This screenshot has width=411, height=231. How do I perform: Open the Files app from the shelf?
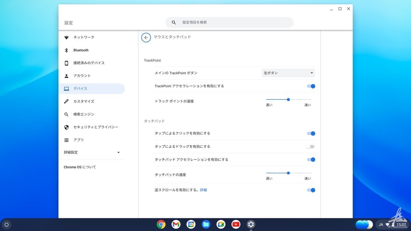point(206,224)
